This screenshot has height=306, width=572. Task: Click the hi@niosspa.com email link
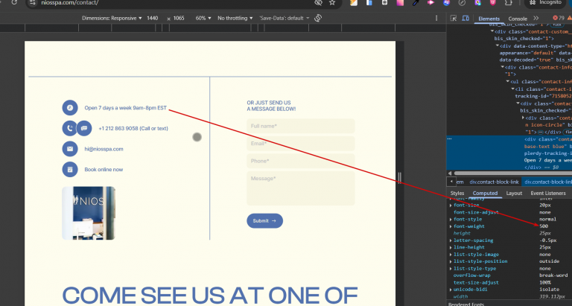click(x=104, y=149)
